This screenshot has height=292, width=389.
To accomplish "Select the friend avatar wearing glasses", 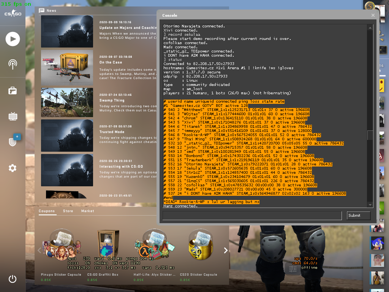I will pos(377,260).
